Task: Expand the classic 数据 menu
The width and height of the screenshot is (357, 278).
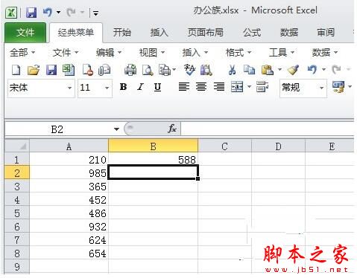Action: 325,53
